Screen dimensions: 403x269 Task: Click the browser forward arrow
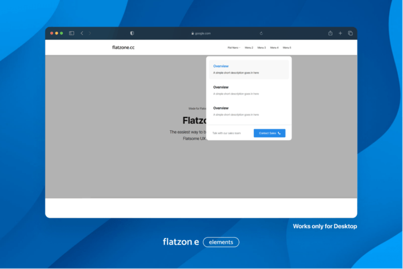coord(90,33)
